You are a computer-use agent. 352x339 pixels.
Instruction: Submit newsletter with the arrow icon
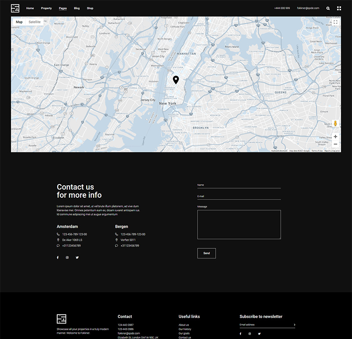click(x=294, y=325)
